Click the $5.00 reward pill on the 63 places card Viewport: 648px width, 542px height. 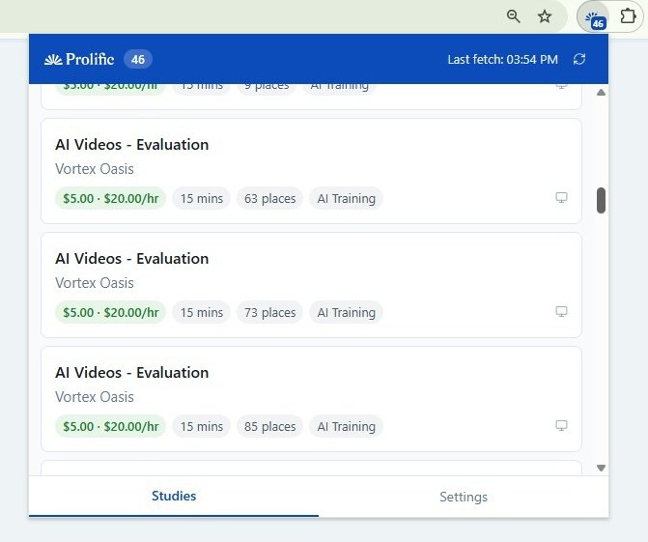[x=110, y=198]
